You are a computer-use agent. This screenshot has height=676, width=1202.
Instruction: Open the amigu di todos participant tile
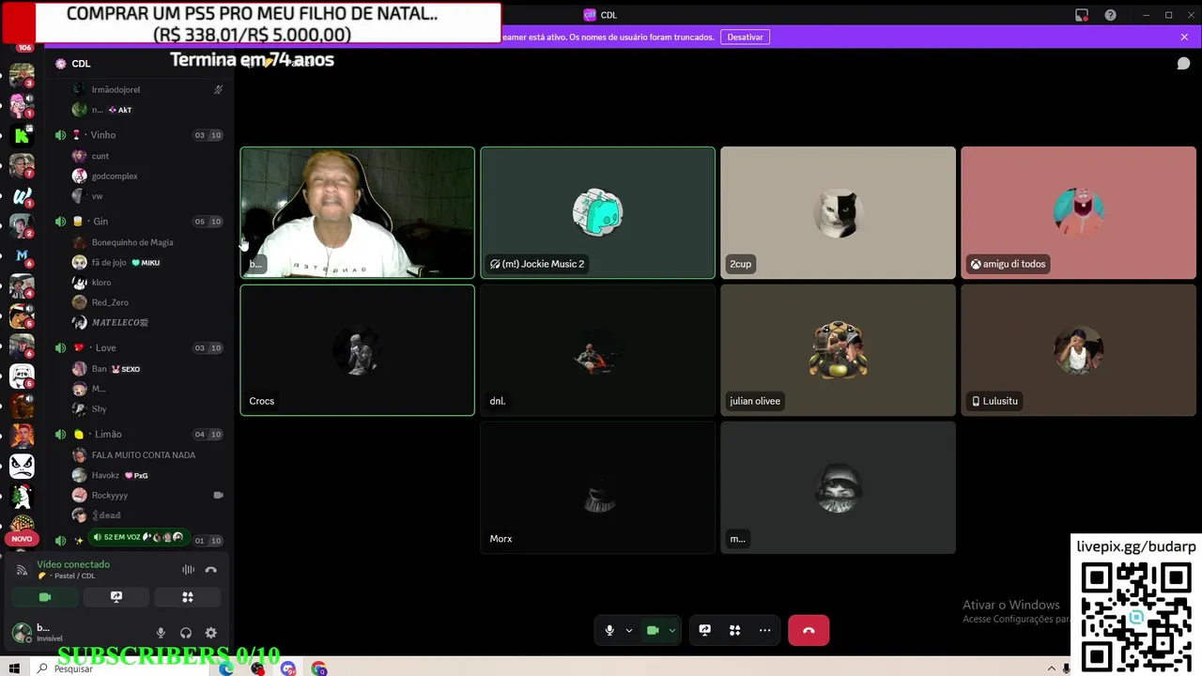(1078, 212)
